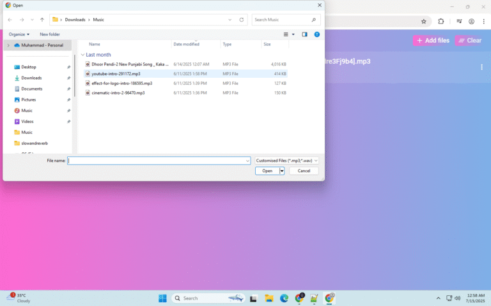Refresh the Music folder listing
The height and width of the screenshot is (306, 491).
pos(241,20)
